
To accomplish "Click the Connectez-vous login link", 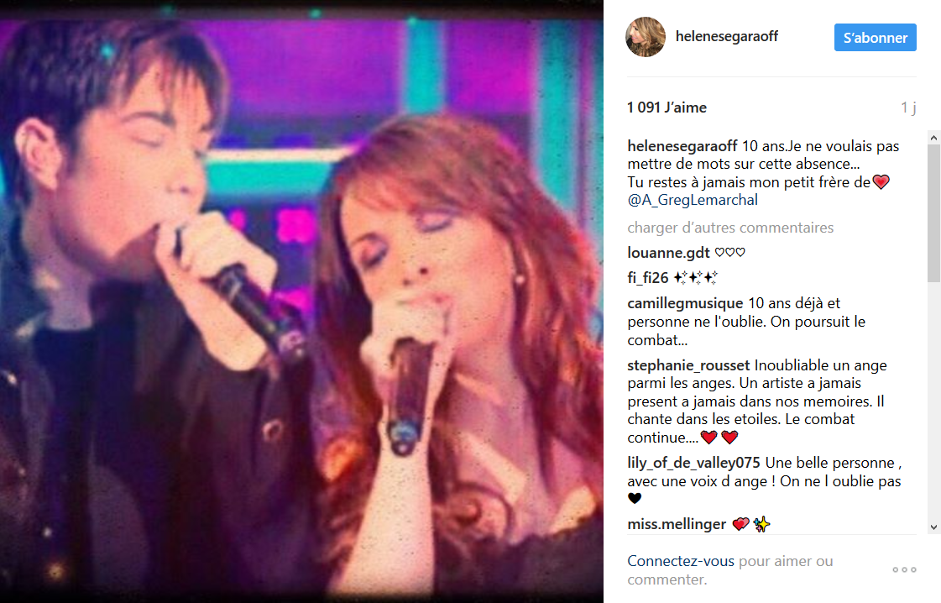I will 681,561.
